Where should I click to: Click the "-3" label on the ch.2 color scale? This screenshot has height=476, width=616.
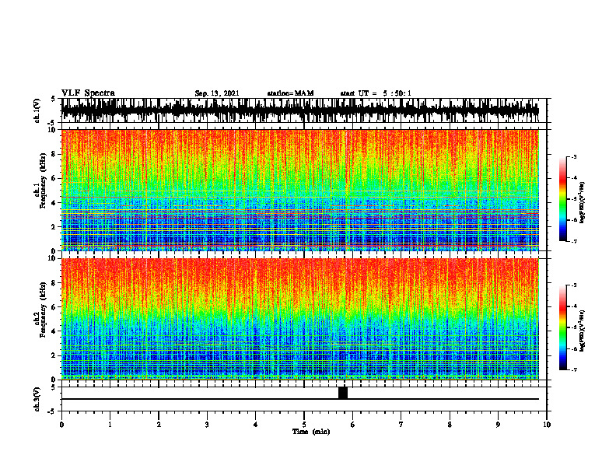pyautogui.click(x=574, y=285)
